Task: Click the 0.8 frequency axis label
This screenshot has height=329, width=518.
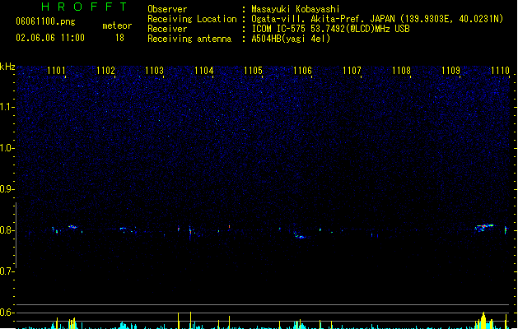Action: [6, 230]
